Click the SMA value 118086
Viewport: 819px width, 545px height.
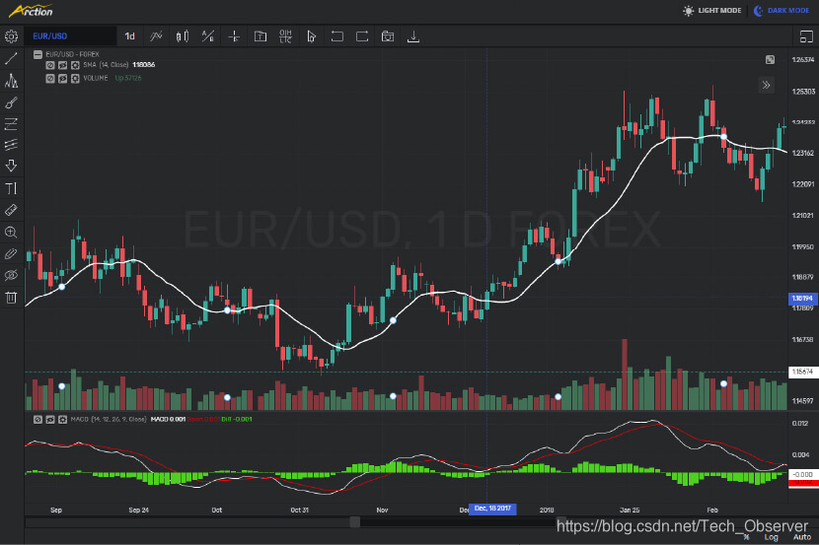[x=144, y=65]
